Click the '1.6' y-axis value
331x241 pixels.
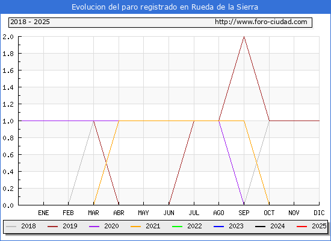coord(8,70)
